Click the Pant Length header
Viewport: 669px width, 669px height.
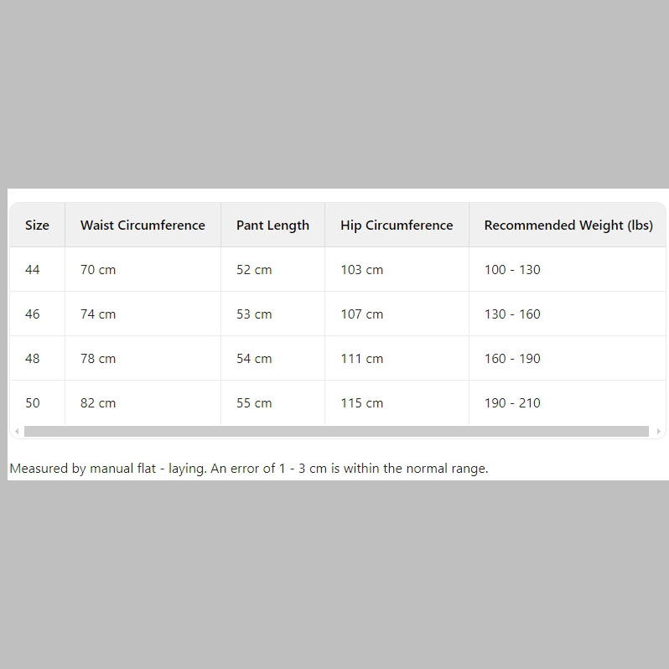[x=272, y=226]
